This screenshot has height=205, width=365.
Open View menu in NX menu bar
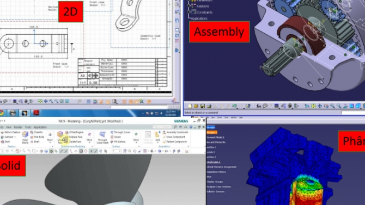click(9, 127)
